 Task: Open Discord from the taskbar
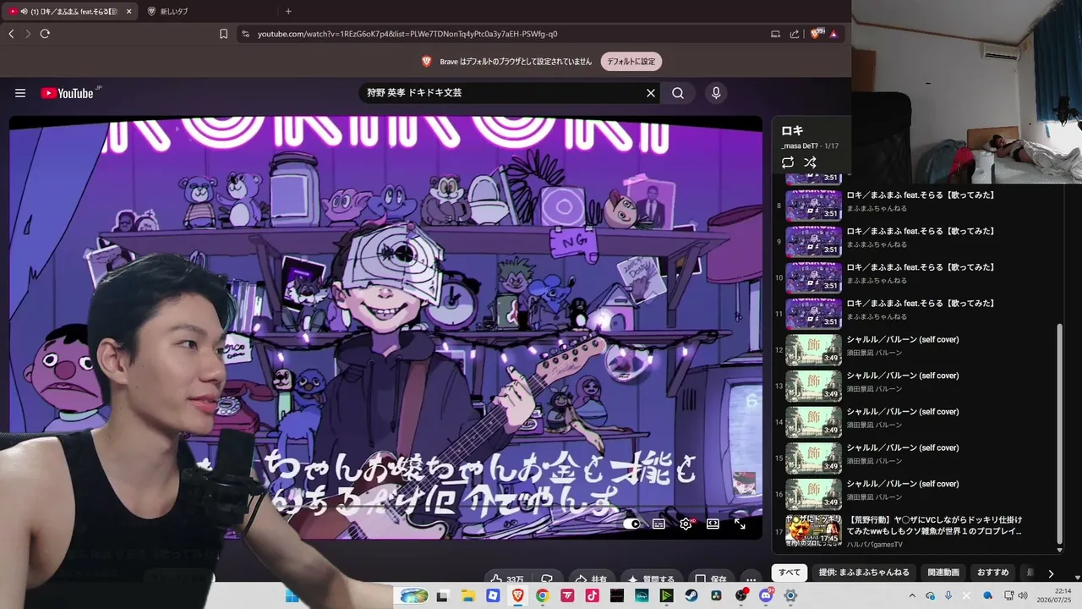[x=766, y=596]
